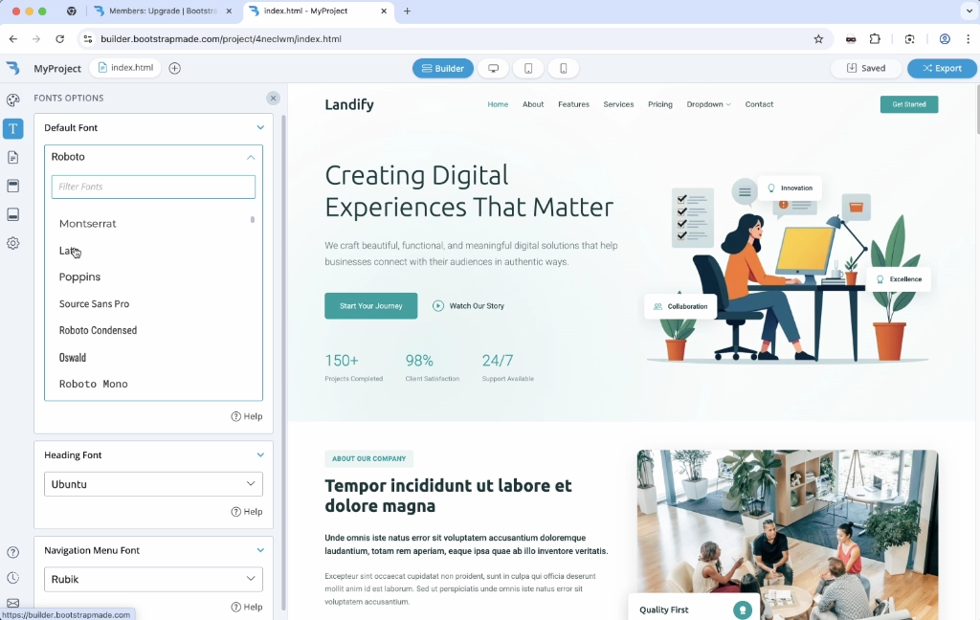
Task: Click the Saved status button
Action: [865, 68]
